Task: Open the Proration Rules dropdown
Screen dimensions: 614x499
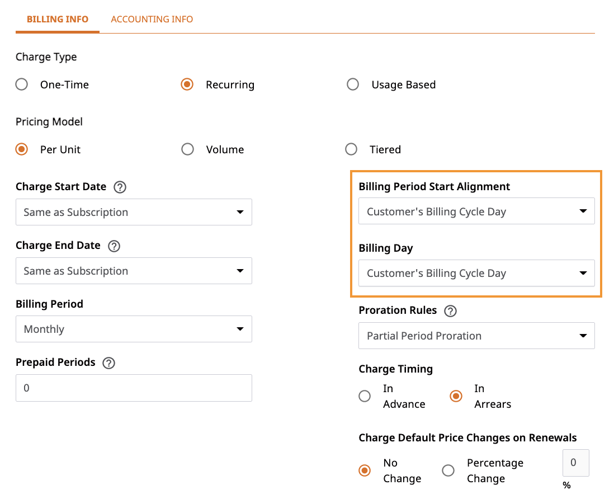Action: coord(476,336)
